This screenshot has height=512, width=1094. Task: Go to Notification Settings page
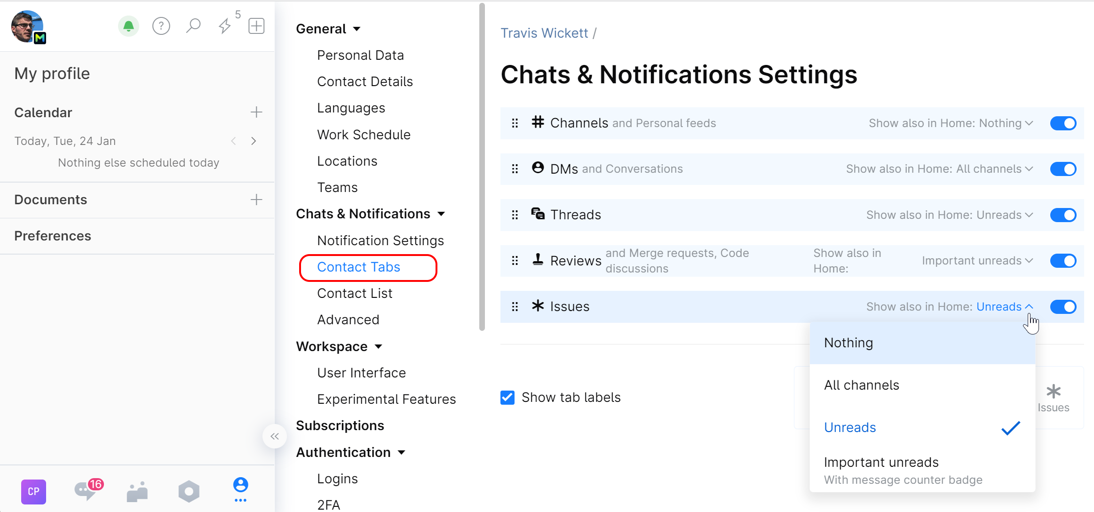point(380,240)
